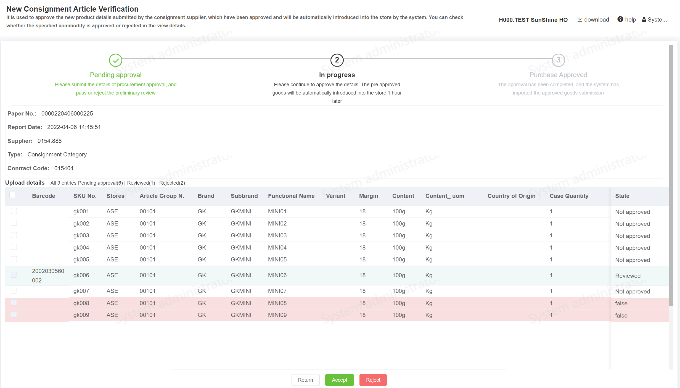The height and width of the screenshot is (388, 680).
Task: Click the download icon in header
Action: (580, 19)
